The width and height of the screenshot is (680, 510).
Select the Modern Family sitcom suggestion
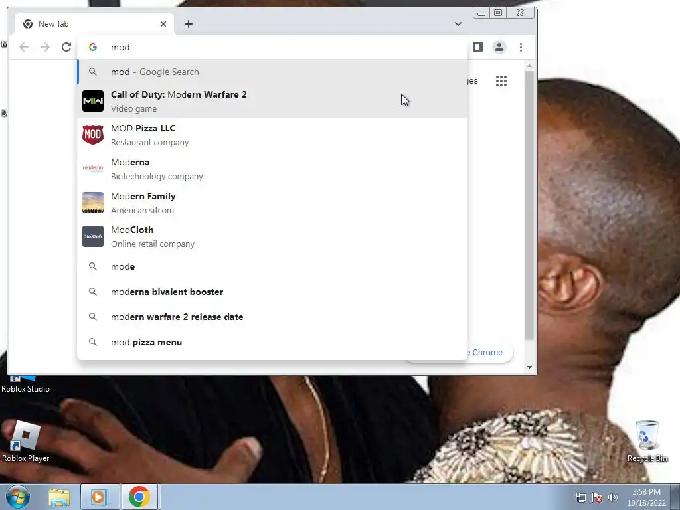point(273,203)
